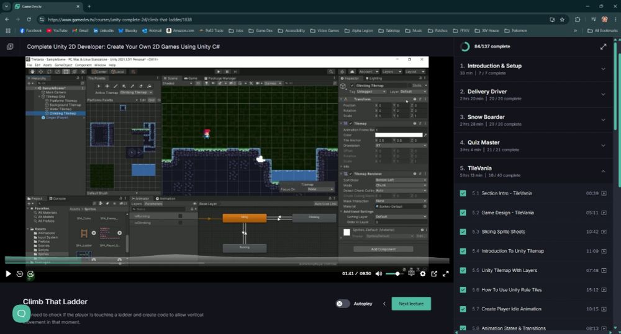Open course overview icon beside title
Screen dimensions: 621x334
(x=10, y=46)
